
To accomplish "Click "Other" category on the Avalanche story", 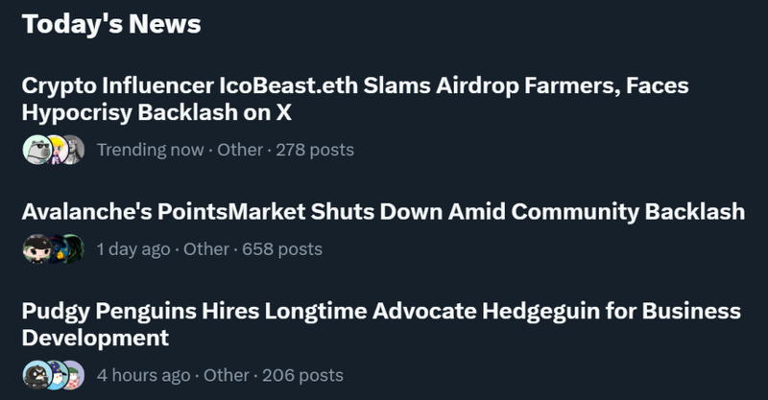I will pos(206,249).
